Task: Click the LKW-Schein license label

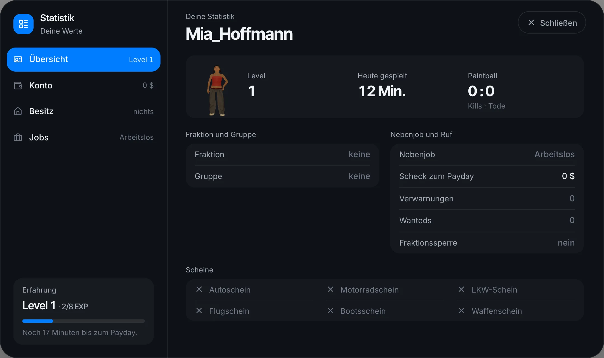Action: pos(494,290)
